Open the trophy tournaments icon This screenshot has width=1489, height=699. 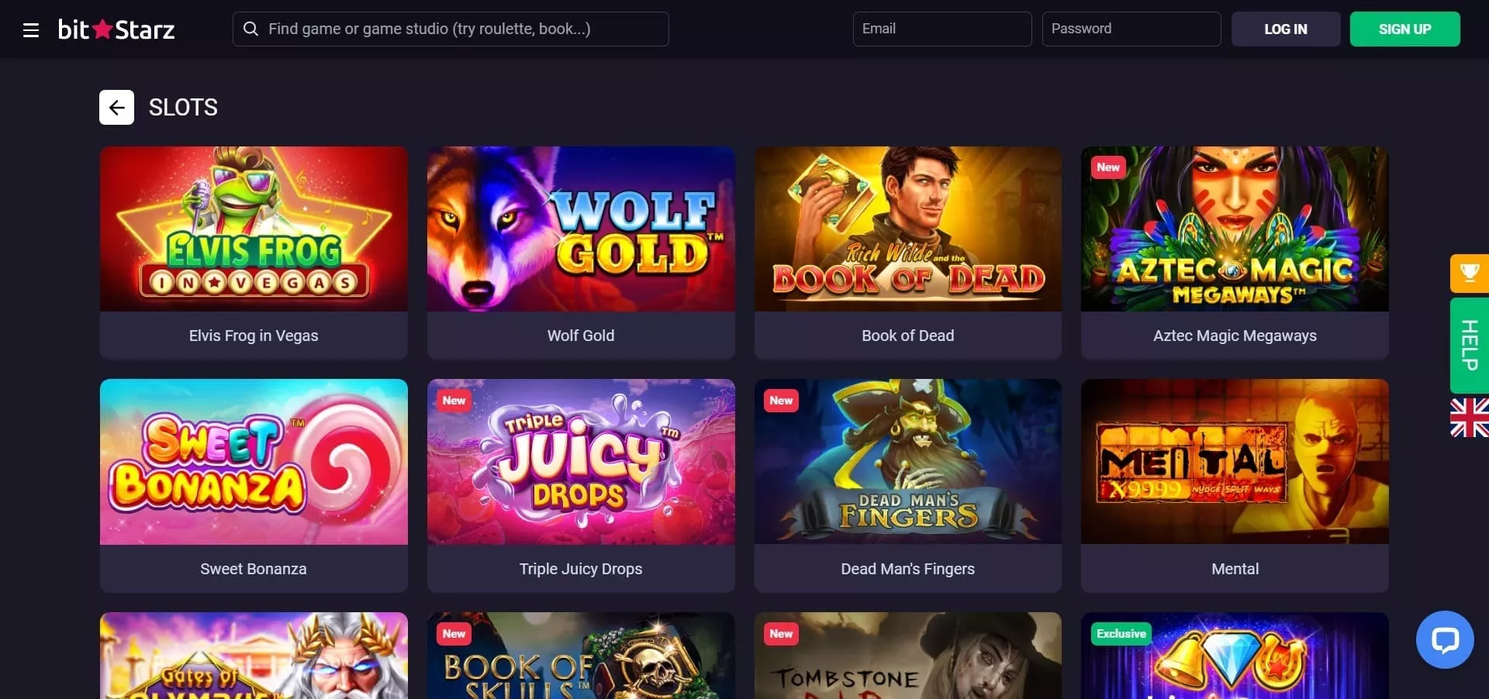1469,273
